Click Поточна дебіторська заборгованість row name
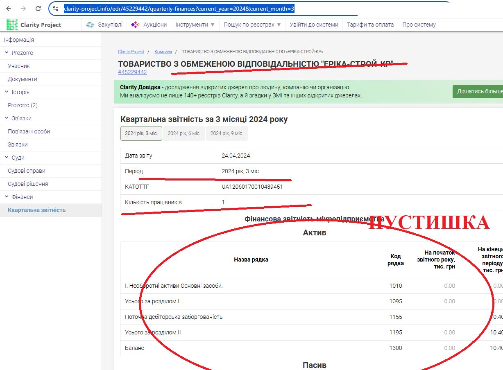Viewport: 503px width, 370px height. [x=174, y=317]
